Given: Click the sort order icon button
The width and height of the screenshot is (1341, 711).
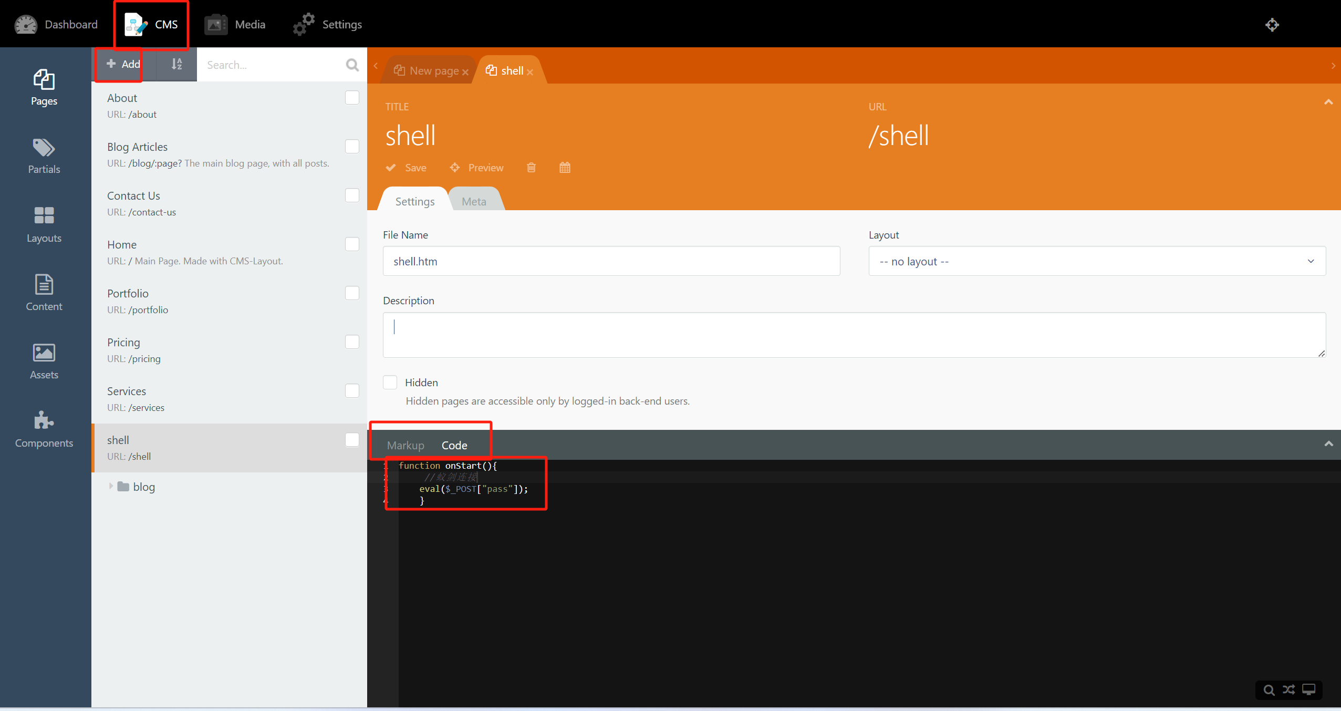Looking at the screenshot, I should point(176,64).
